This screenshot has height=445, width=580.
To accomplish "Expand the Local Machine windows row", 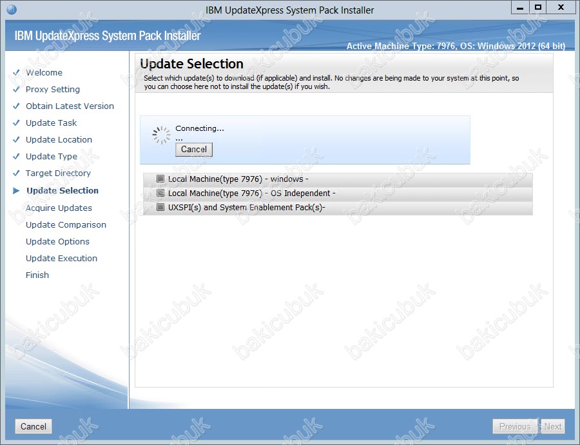I will click(338, 179).
